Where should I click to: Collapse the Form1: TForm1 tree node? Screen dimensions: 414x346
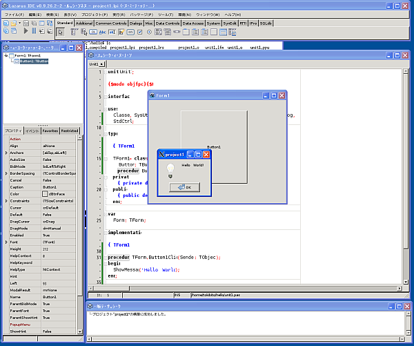(6, 55)
